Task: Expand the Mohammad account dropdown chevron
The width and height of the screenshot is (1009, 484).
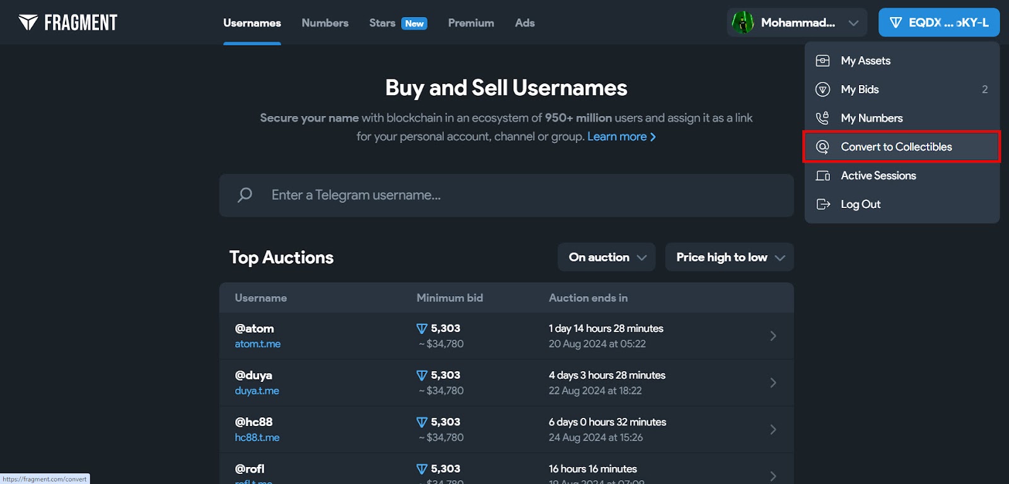Action: coord(853,23)
